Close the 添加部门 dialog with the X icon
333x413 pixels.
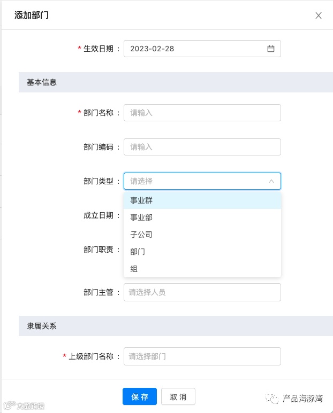319,15
